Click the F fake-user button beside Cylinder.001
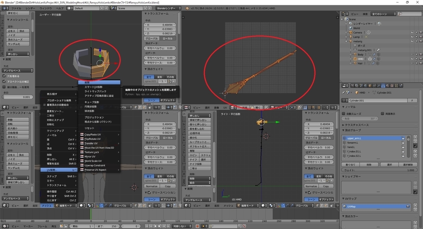Image resolution: width=423 pixels, height=229 pixels. click(412, 101)
